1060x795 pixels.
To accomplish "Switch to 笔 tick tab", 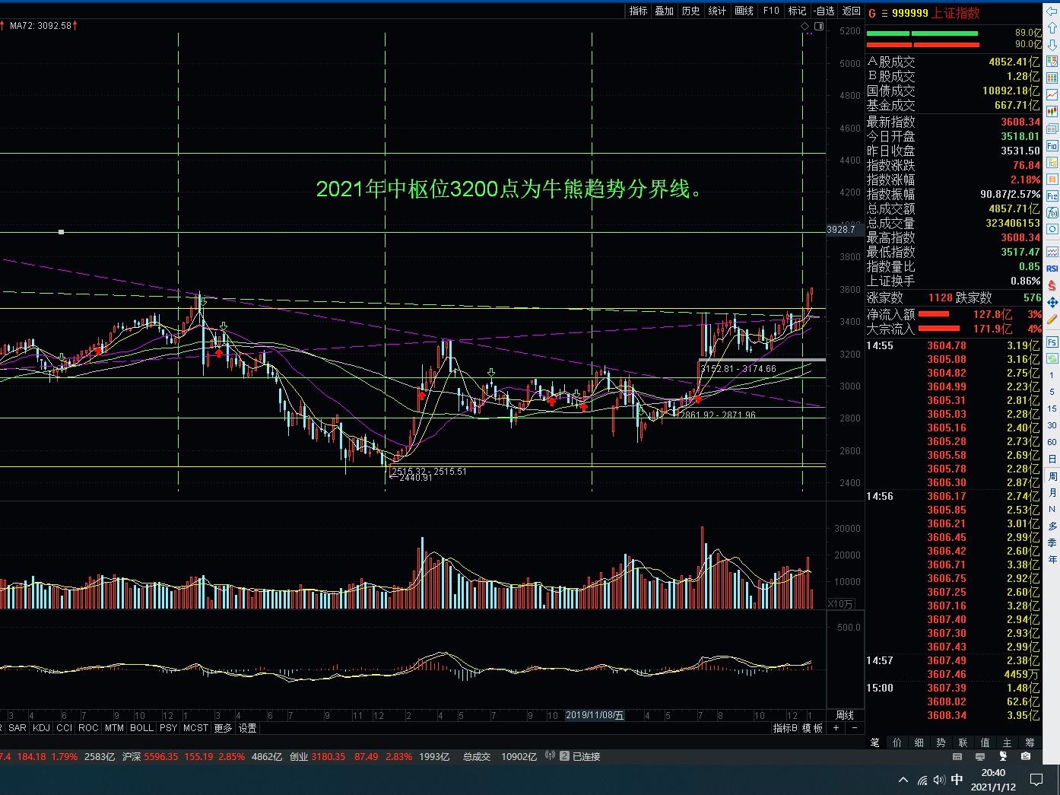I will click(x=875, y=743).
